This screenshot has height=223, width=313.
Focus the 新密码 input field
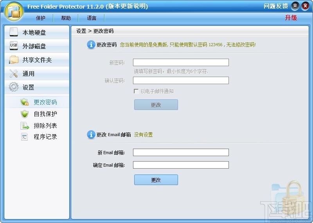181,63
